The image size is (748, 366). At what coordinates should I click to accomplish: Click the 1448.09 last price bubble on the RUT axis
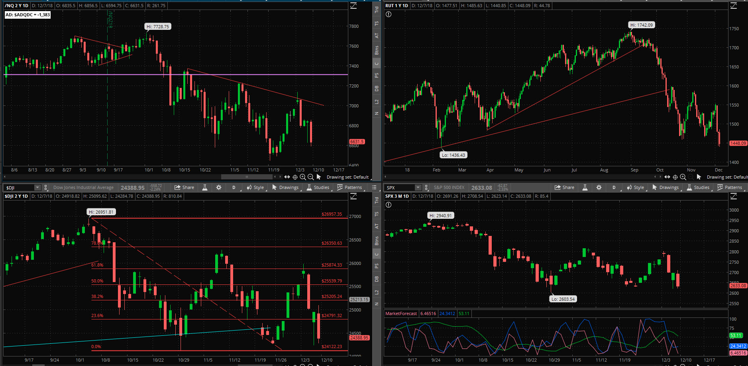click(x=738, y=143)
